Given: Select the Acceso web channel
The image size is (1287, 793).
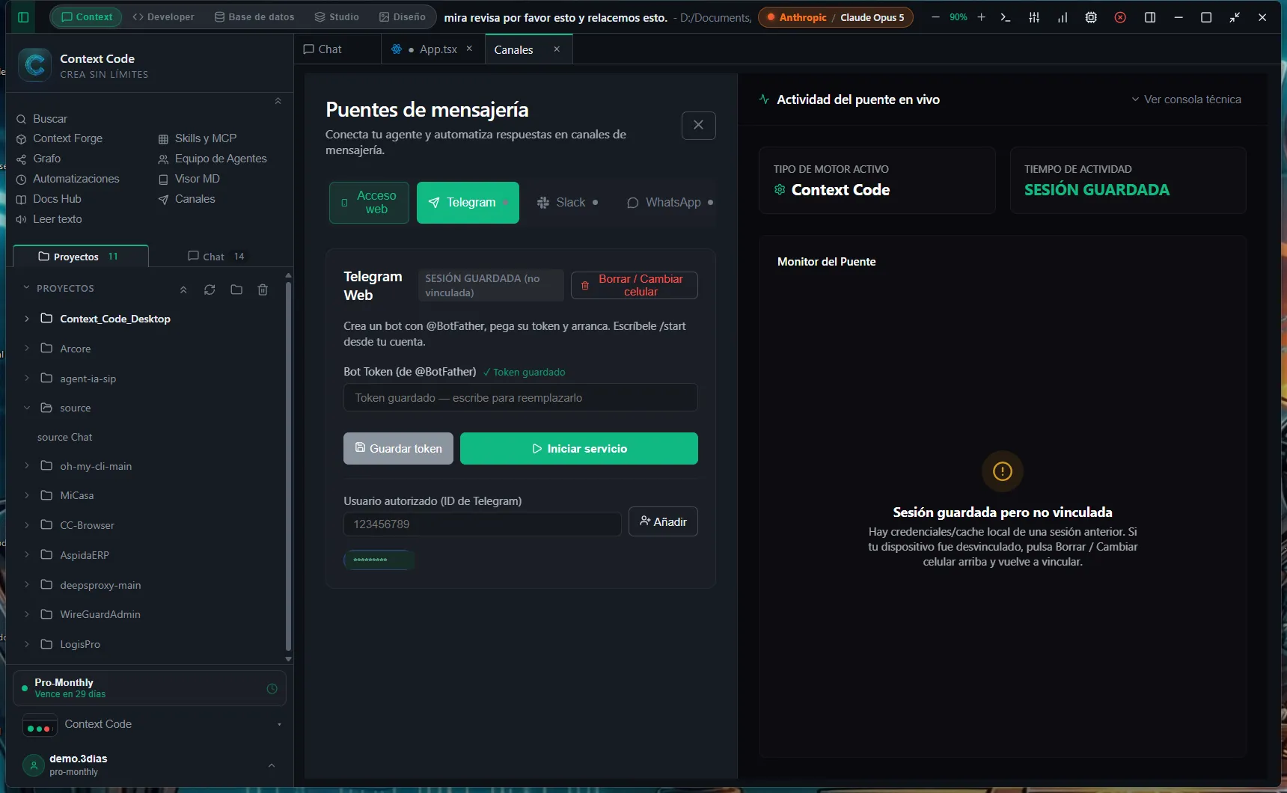Looking at the screenshot, I should (x=369, y=203).
